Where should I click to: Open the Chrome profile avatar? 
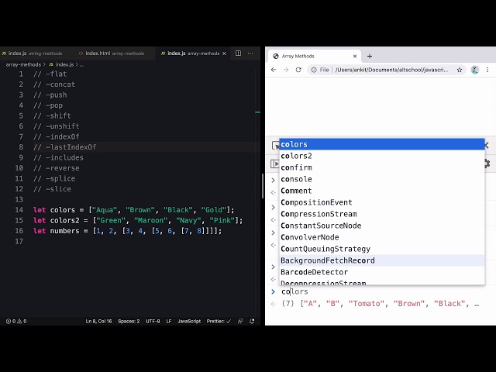(x=475, y=70)
